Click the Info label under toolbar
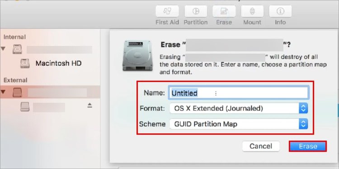339x169 pixels. 280,22
